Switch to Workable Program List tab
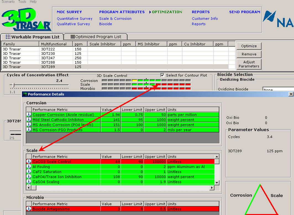 pyautogui.click(x=32, y=37)
